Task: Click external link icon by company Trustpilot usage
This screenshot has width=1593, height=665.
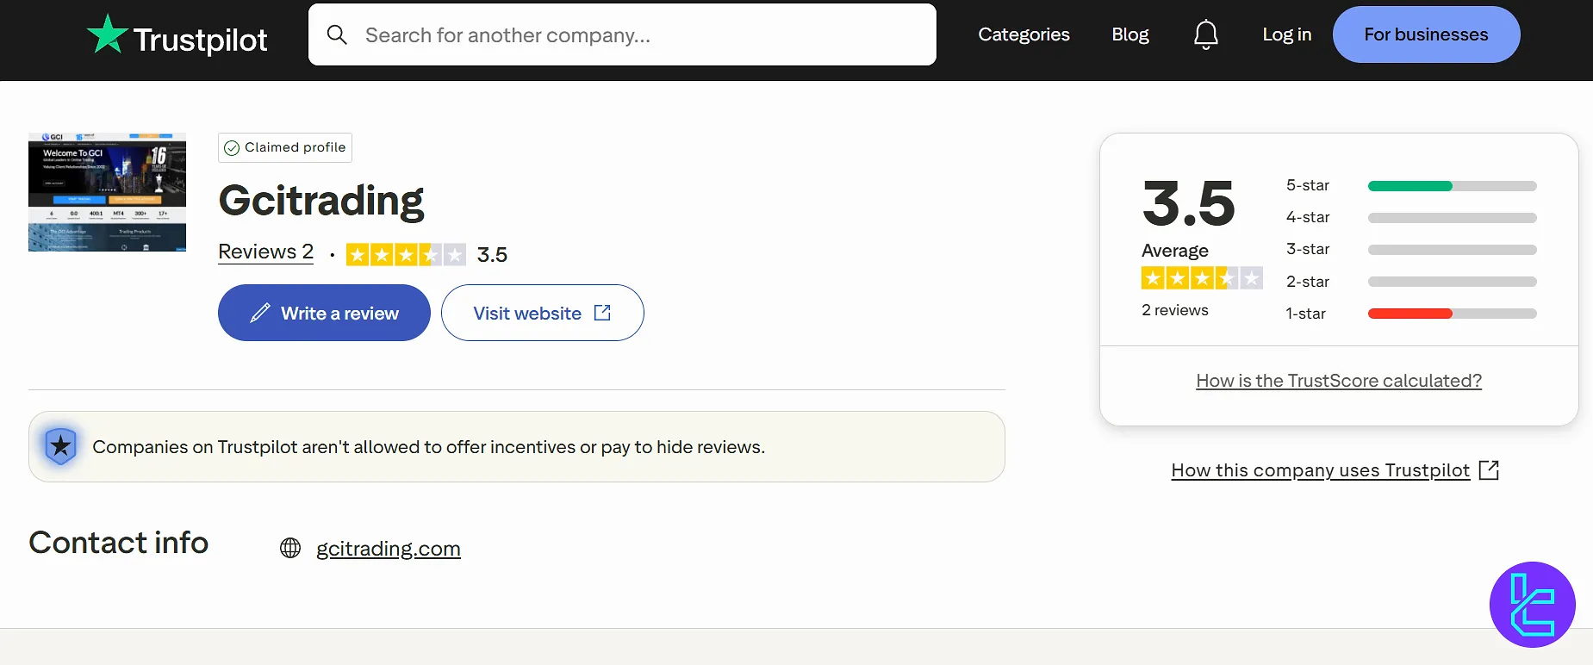Action: click(x=1489, y=470)
